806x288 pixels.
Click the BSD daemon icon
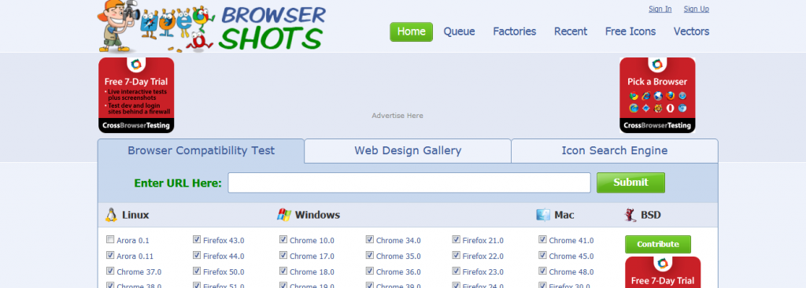tap(630, 215)
